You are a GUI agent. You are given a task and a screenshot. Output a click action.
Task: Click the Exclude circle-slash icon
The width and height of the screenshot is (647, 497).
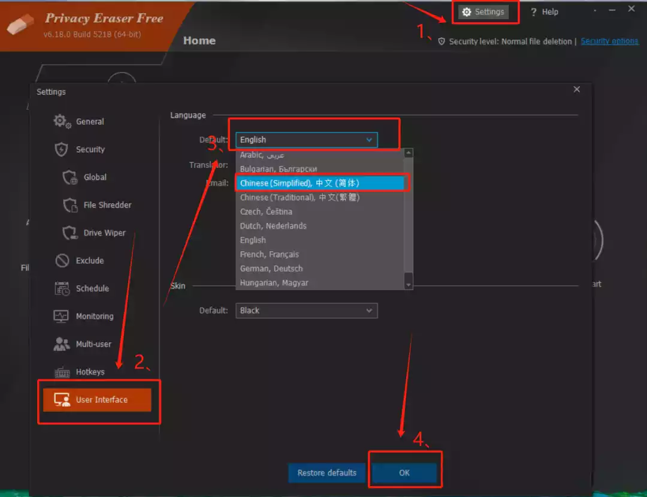tap(62, 260)
